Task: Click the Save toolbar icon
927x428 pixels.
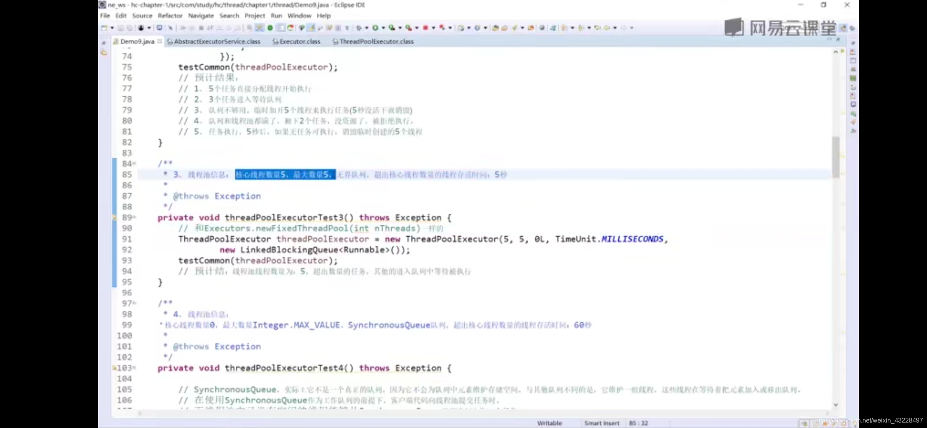Action: [x=120, y=28]
